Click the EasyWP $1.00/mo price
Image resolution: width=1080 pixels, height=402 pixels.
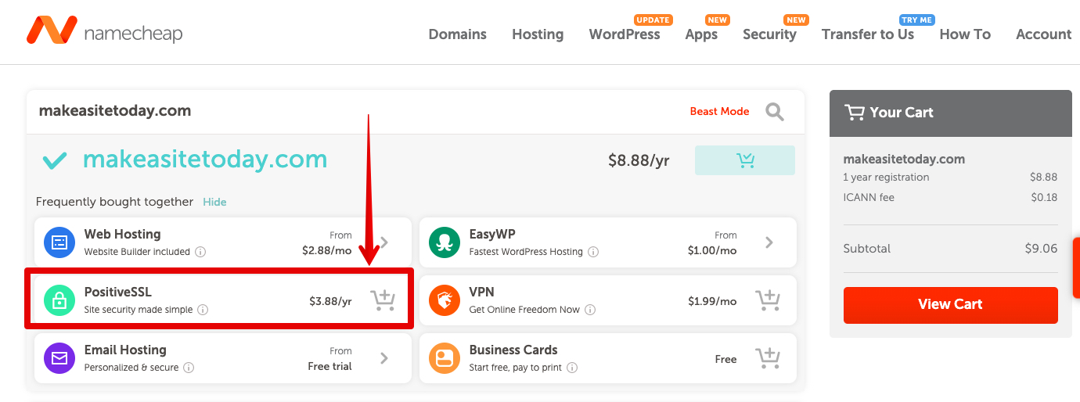pyautogui.click(x=712, y=251)
